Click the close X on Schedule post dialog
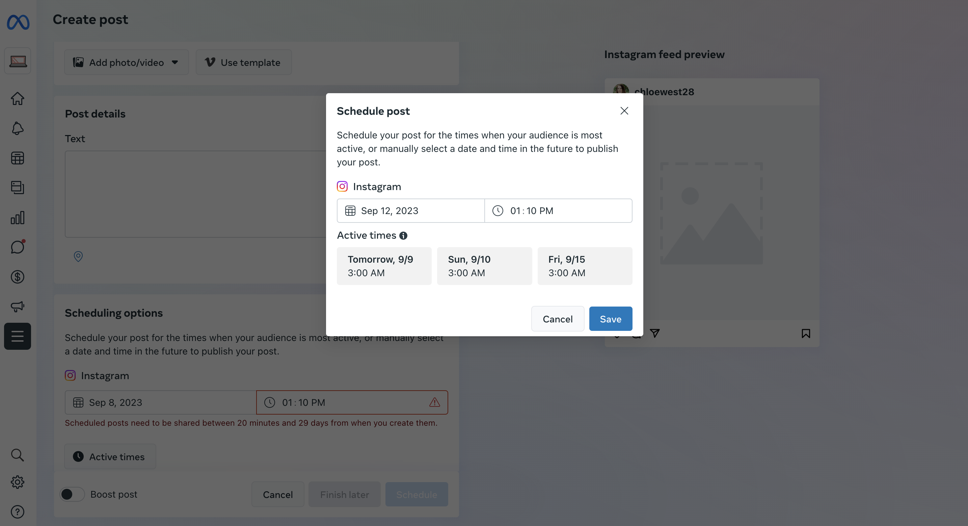 point(623,111)
